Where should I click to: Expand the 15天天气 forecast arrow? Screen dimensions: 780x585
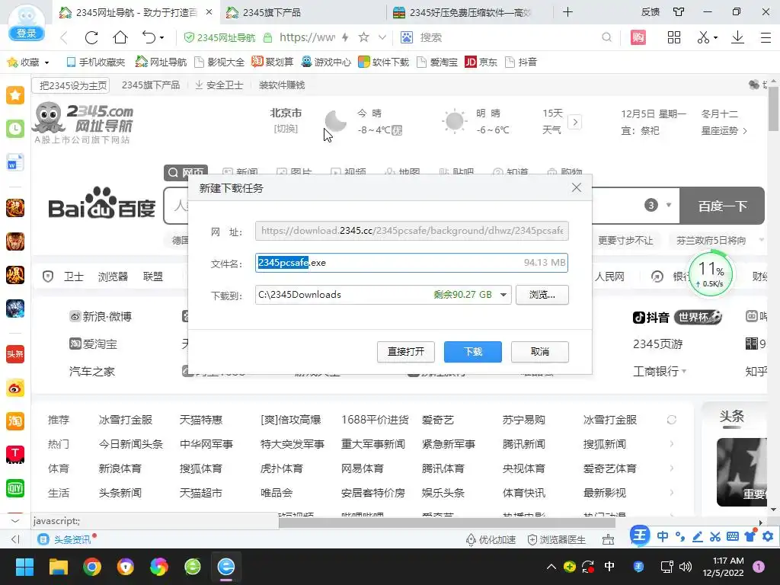575,122
